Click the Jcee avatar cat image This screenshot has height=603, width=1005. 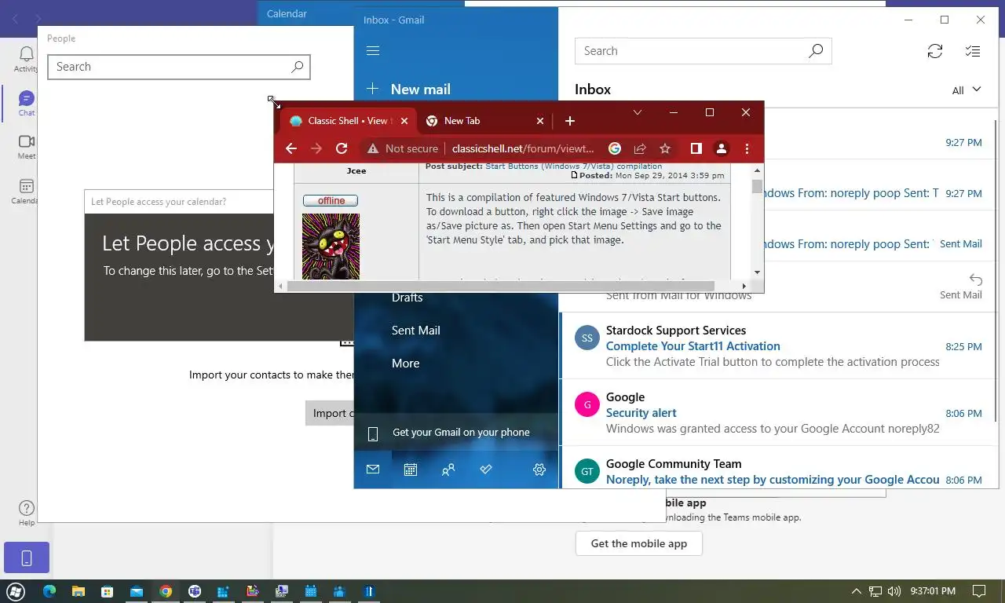tap(331, 246)
